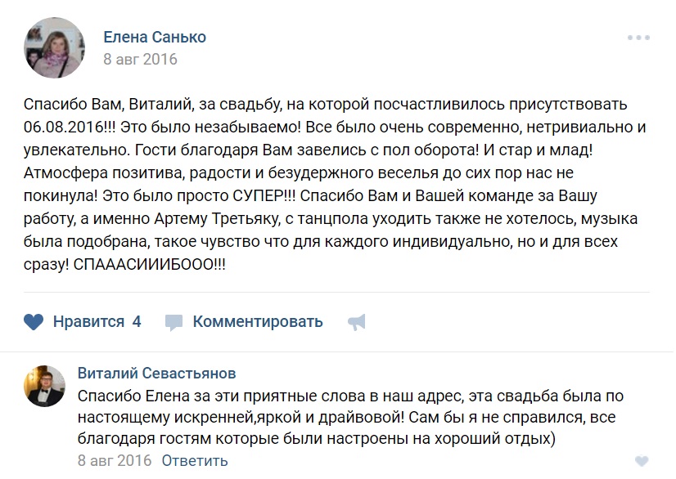Image resolution: width=676 pixels, height=479 pixels.
Task: Like Виталий Севастьянов's comment with small heart
Action: (642, 461)
